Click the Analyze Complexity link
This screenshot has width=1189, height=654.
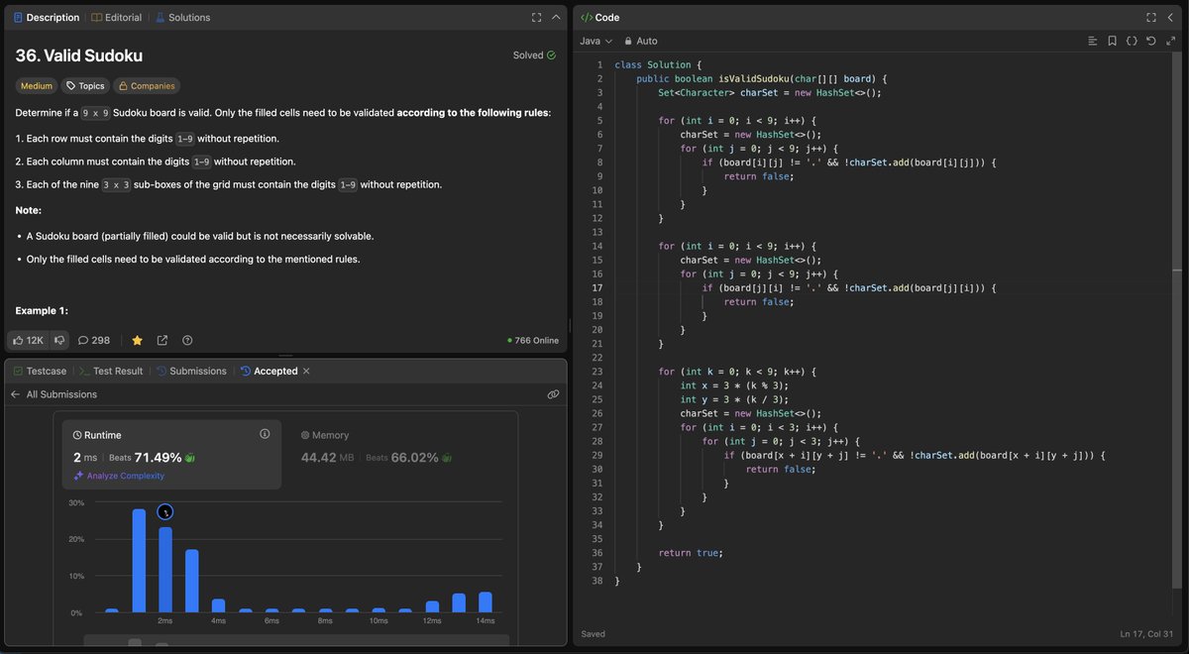click(x=126, y=476)
